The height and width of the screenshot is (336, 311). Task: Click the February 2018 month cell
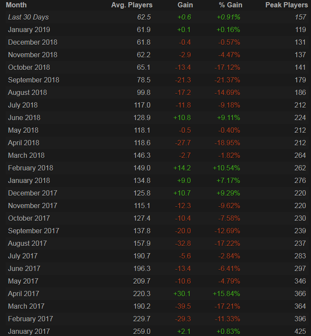tap(30, 168)
